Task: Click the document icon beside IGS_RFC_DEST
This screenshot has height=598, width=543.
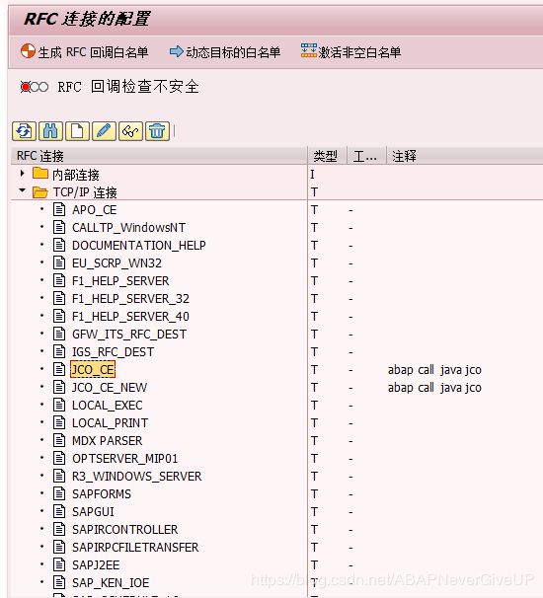Action: tap(59, 351)
